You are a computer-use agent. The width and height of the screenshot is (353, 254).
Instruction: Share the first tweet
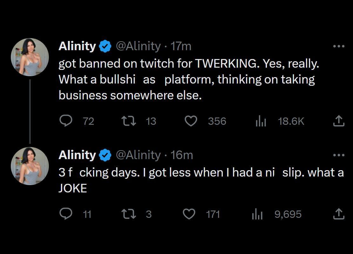339,121
